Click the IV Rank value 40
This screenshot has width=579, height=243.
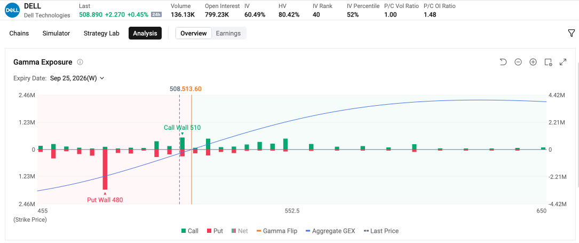[x=316, y=15]
